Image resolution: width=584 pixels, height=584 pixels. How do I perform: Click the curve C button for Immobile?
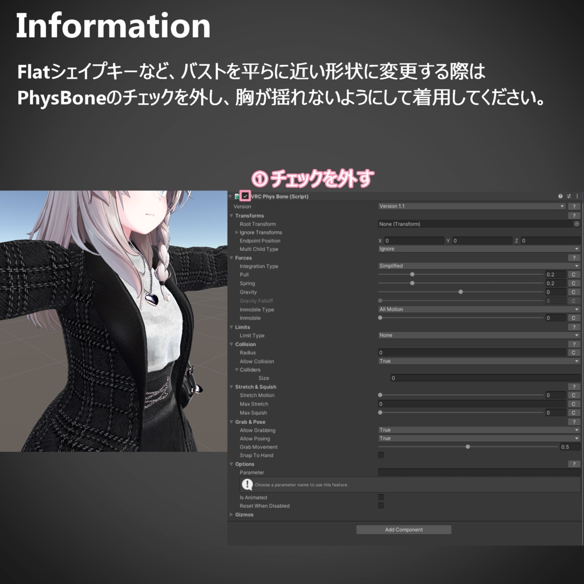click(x=574, y=318)
